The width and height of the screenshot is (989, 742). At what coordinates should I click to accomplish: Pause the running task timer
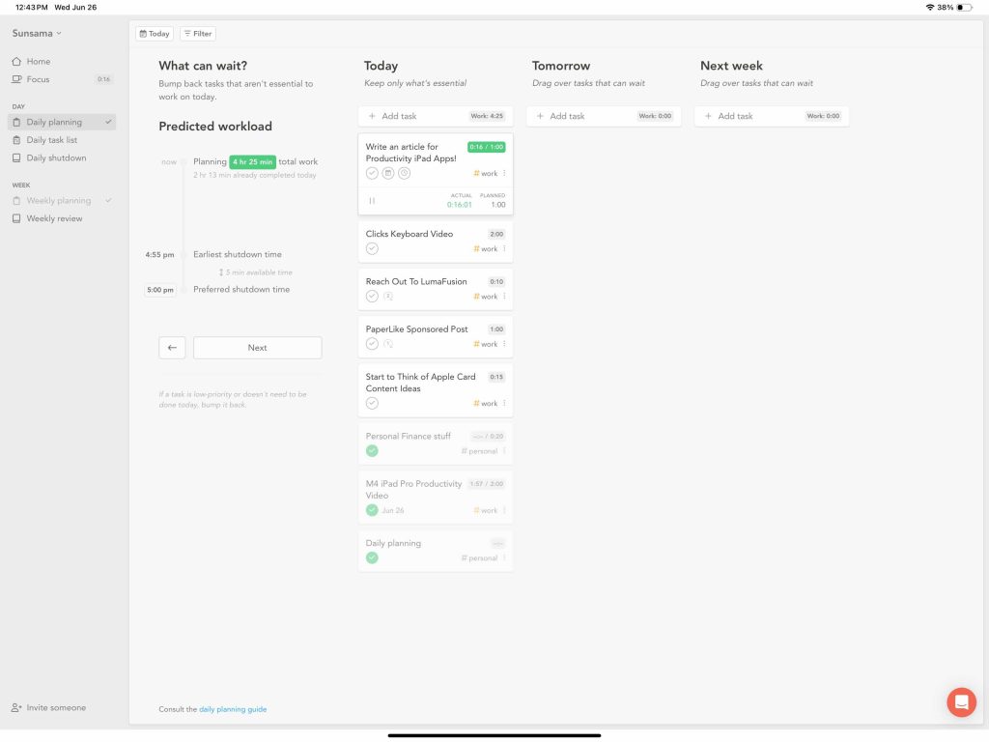coord(372,201)
